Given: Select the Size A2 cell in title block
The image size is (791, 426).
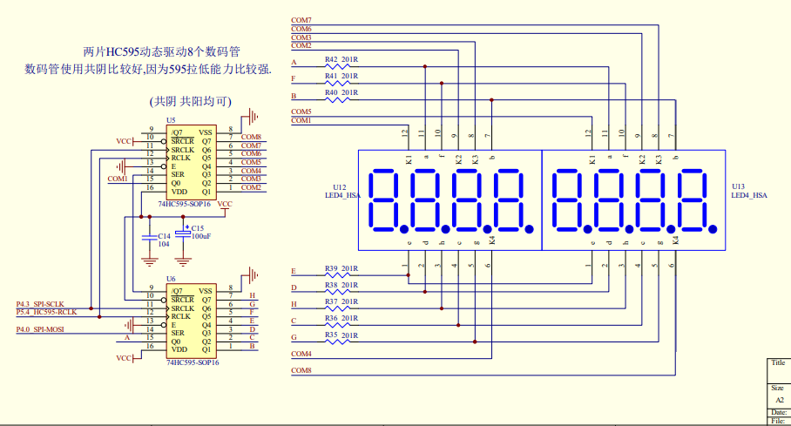Looking at the screenshot, I should (x=779, y=394).
